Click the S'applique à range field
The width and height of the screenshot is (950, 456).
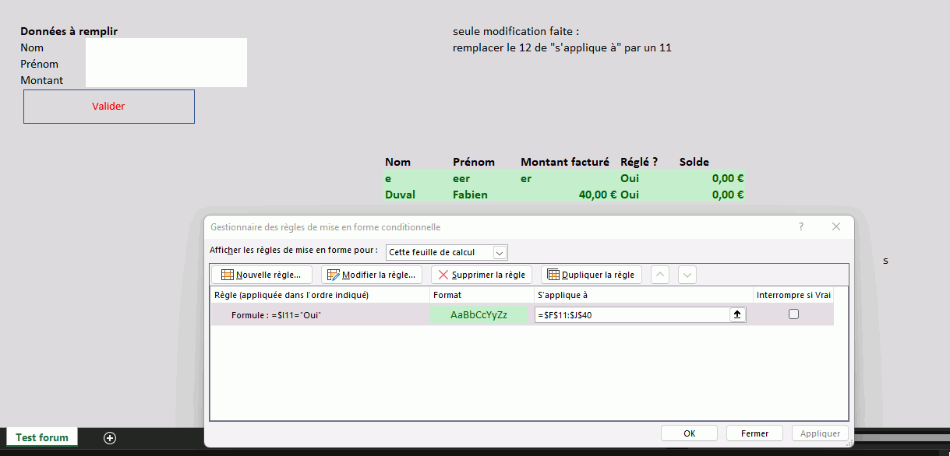tap(631, 315)
